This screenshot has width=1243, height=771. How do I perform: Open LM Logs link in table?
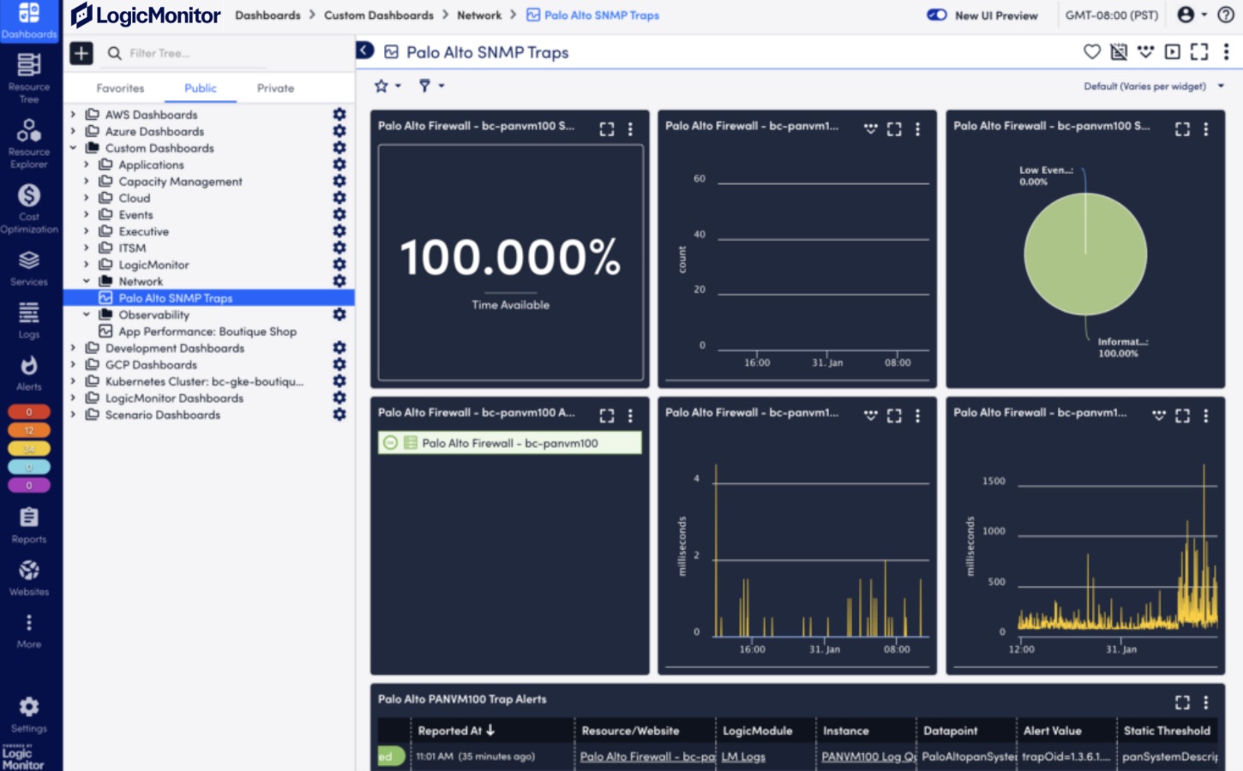click(x=743, y=757)
